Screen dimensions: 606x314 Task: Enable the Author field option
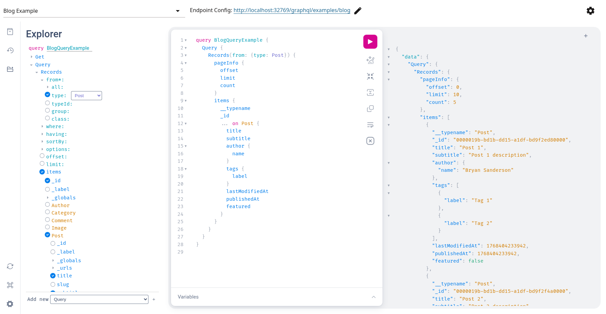point(47,204)
